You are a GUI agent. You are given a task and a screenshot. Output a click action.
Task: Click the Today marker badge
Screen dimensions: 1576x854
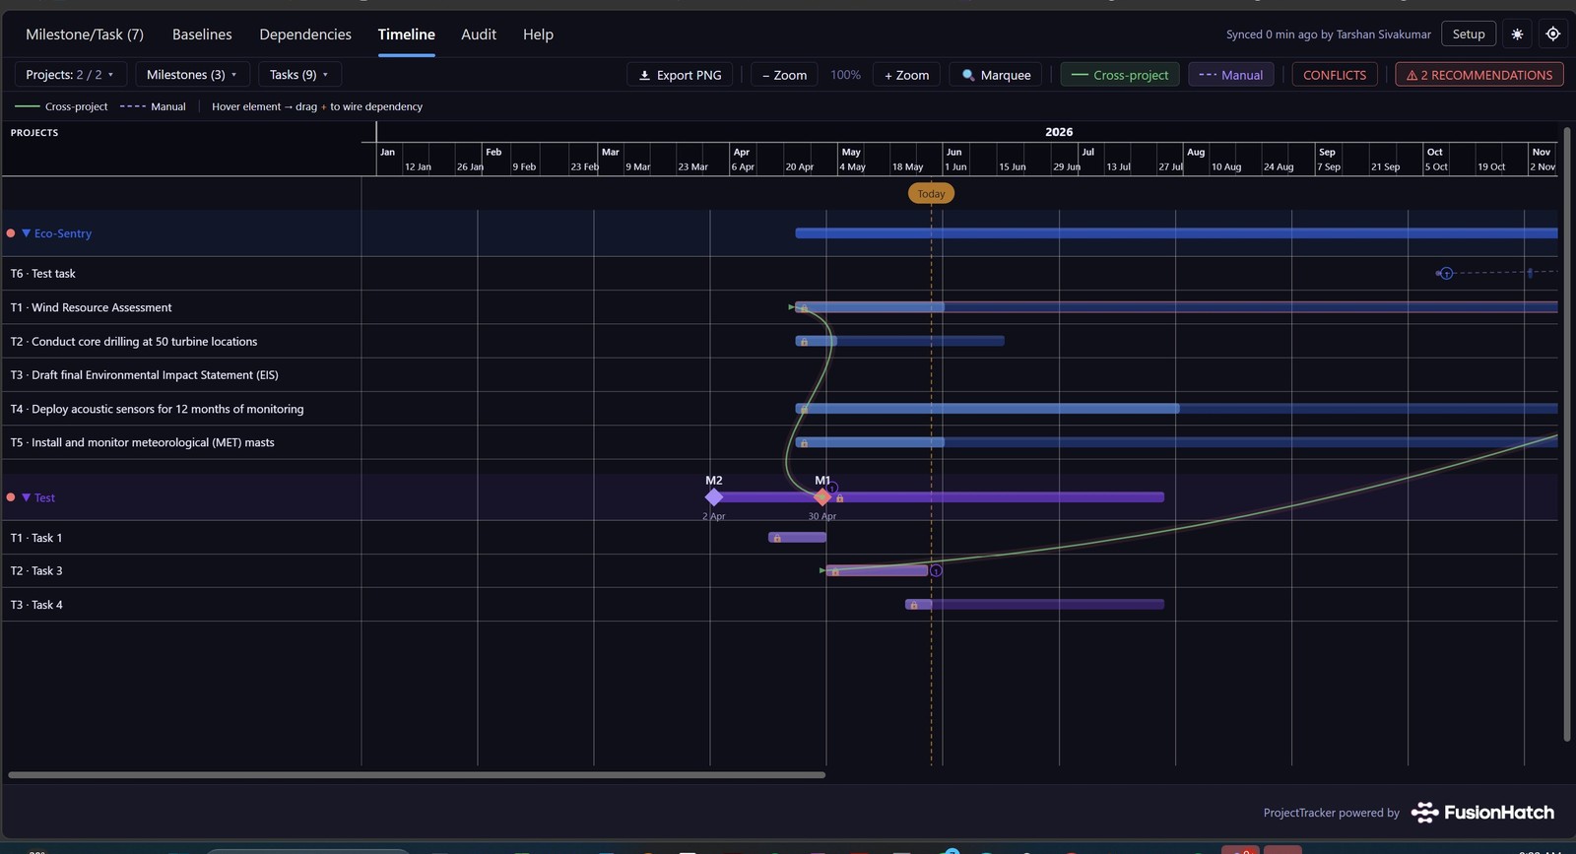931,193
